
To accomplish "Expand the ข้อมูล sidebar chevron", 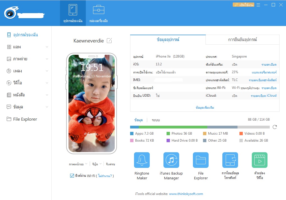I will click(47, 107).
